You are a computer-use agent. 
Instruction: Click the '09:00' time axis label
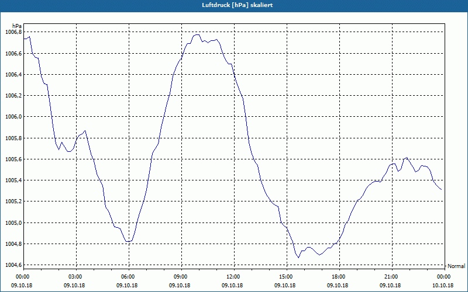click(180, 276)
